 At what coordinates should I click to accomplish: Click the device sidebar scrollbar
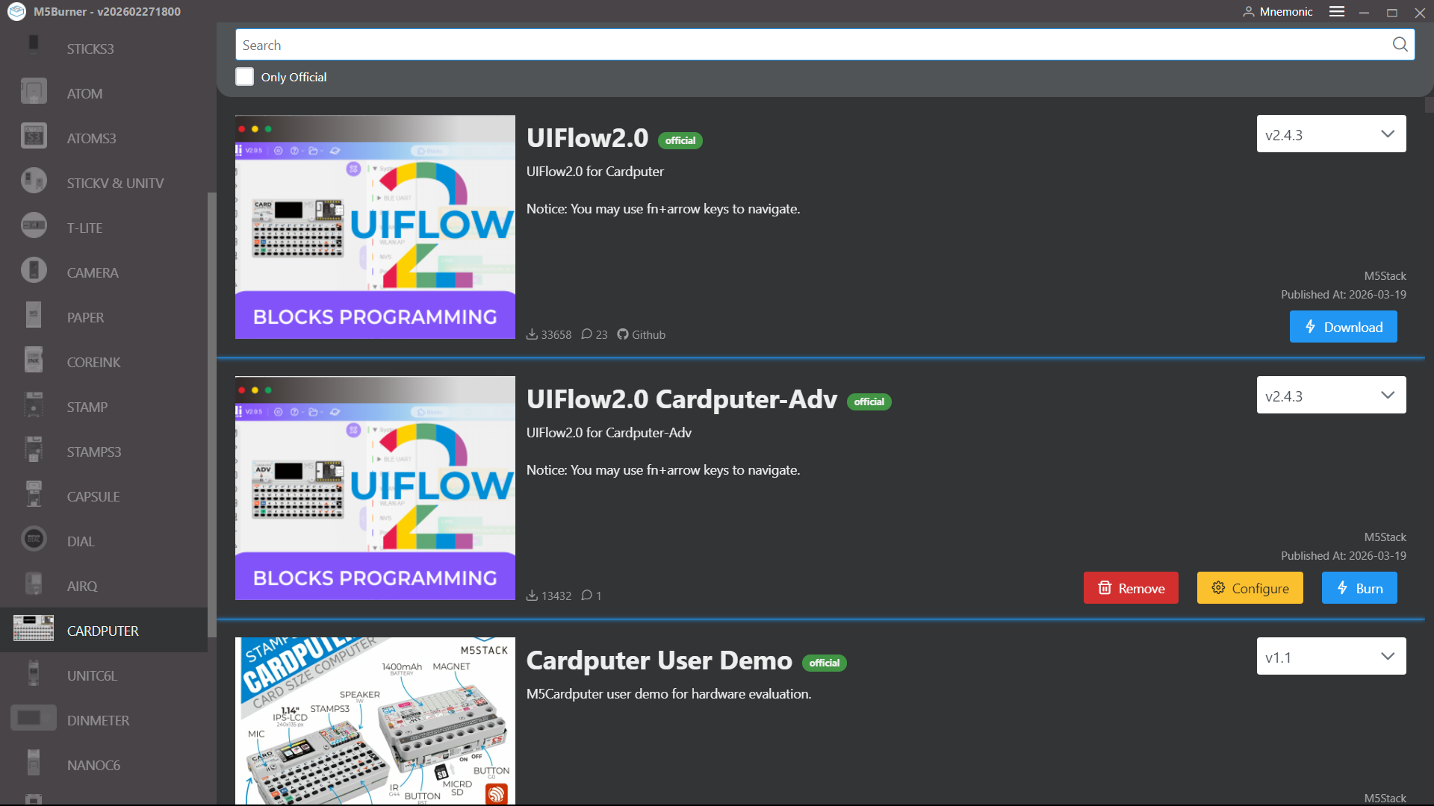pyautogui.click(x=211, y=415)
